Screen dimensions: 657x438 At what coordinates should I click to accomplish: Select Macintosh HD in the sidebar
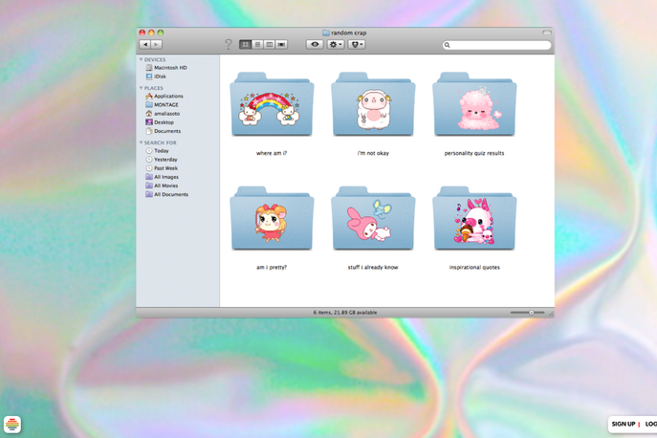pos(169,68)
